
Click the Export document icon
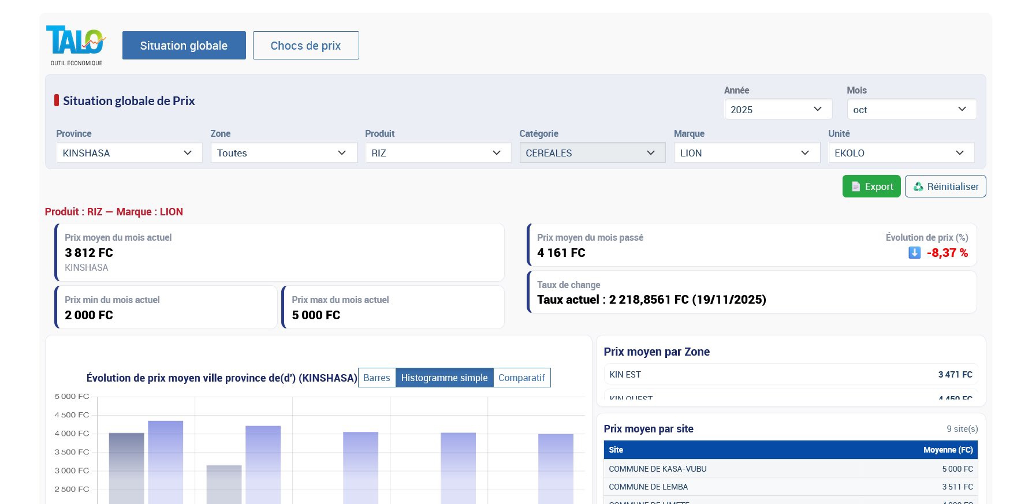pyautogui.click(x=856, y=186)
